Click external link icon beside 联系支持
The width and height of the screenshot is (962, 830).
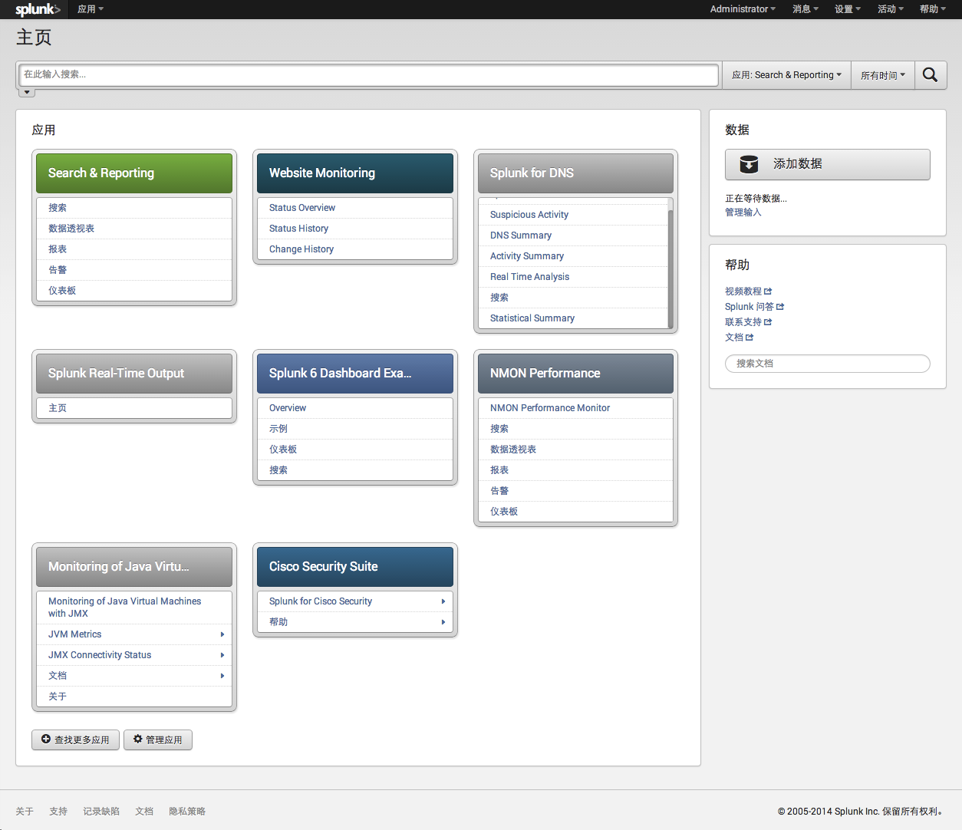click(x=768, y=322)
